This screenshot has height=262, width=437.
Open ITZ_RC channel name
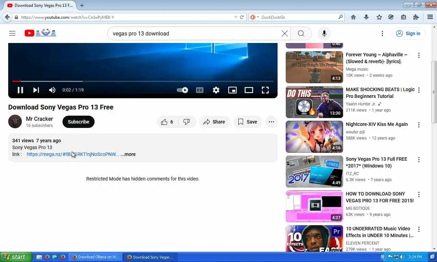point(352,174)
